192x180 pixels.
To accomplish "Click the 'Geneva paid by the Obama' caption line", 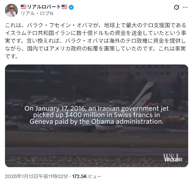I will coord(97,122).
